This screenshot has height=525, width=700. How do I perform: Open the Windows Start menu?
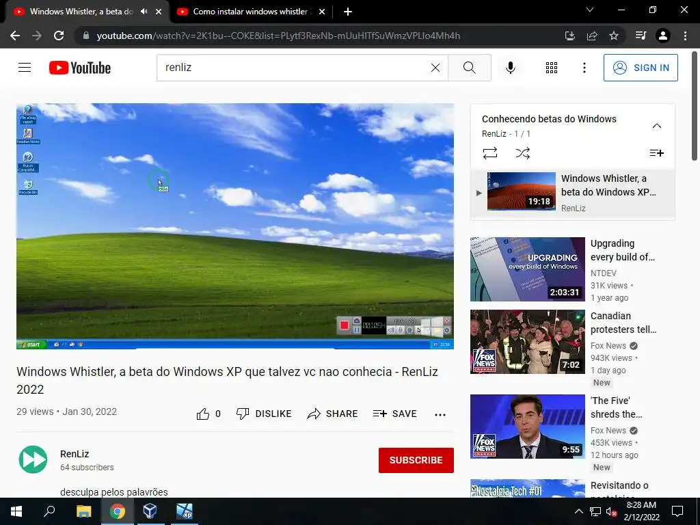coord(16,511)
